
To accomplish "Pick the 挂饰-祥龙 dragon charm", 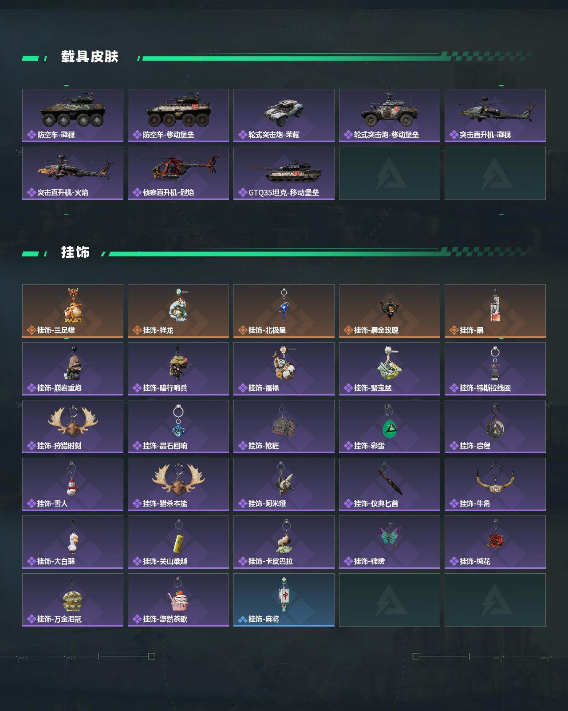I will tap(178, 311).
